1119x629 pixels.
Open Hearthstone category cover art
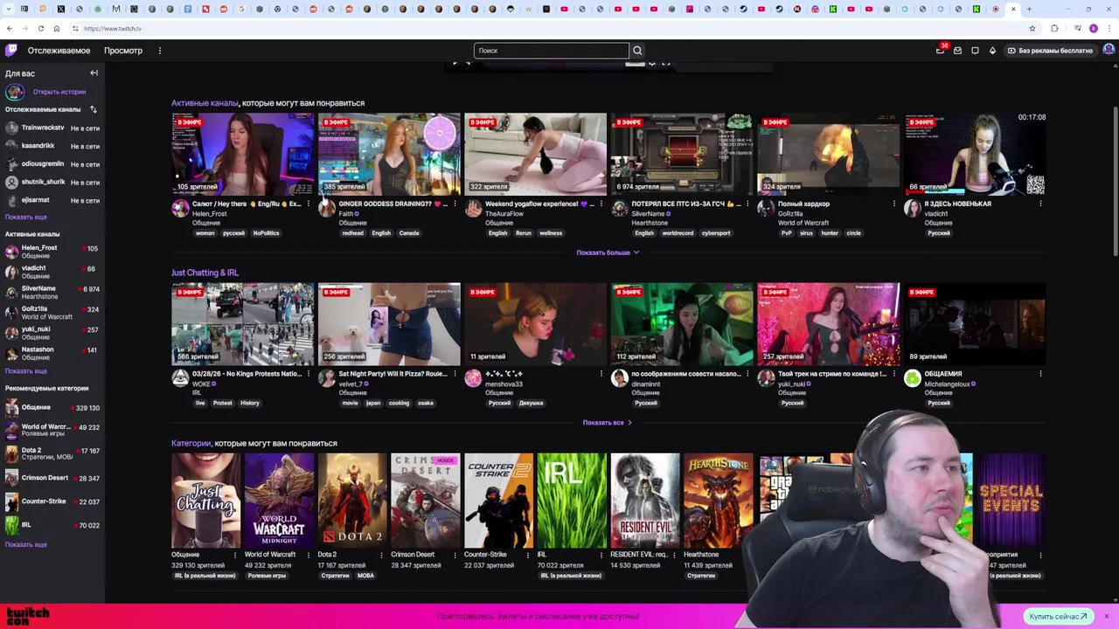click(x=719, y=501)
